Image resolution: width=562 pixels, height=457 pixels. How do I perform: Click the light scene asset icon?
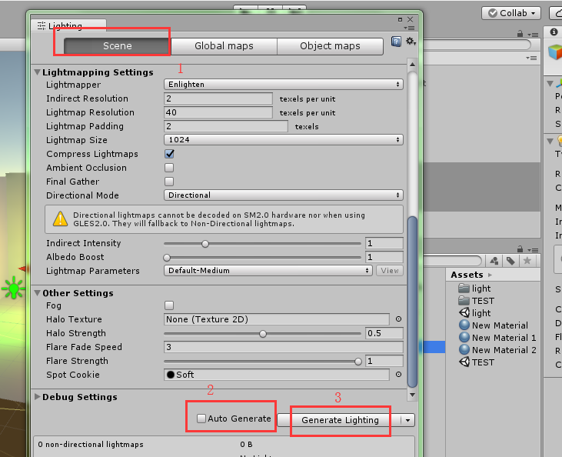coord(464,312)
